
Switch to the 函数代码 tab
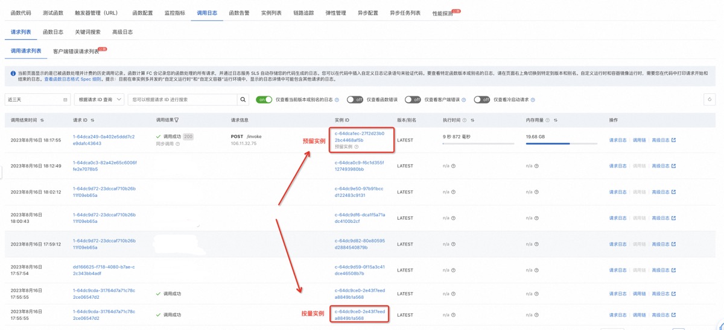(21, 13)
